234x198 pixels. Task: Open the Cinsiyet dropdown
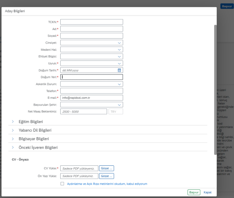[92, 43]
